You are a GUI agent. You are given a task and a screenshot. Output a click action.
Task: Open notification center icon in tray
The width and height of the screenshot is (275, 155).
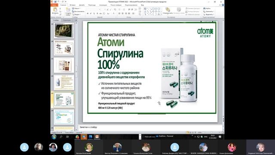220,137
